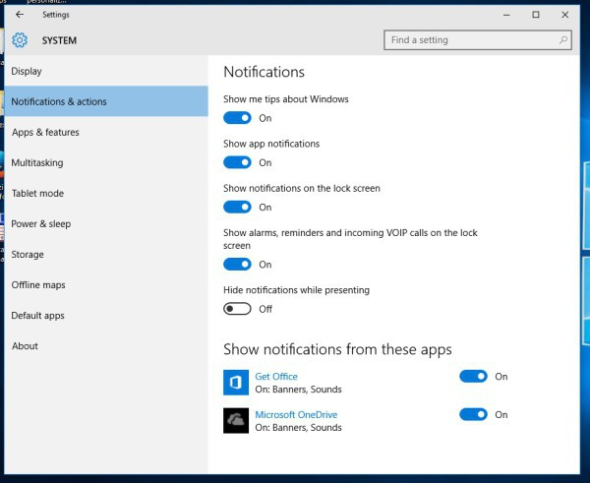Minimize the Settings window
The image size is (590, 483).
507,15
